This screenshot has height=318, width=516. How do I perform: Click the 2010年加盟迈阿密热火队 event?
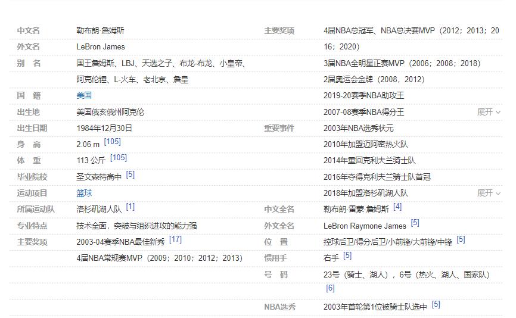(366, 144)
